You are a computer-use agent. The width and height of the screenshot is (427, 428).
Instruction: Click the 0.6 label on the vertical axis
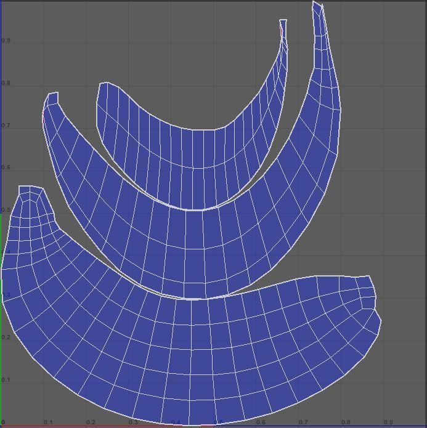[6, 168]
